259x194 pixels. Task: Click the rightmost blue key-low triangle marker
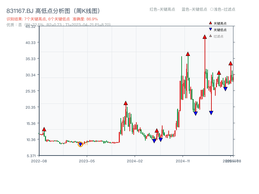tap(225, 89)
